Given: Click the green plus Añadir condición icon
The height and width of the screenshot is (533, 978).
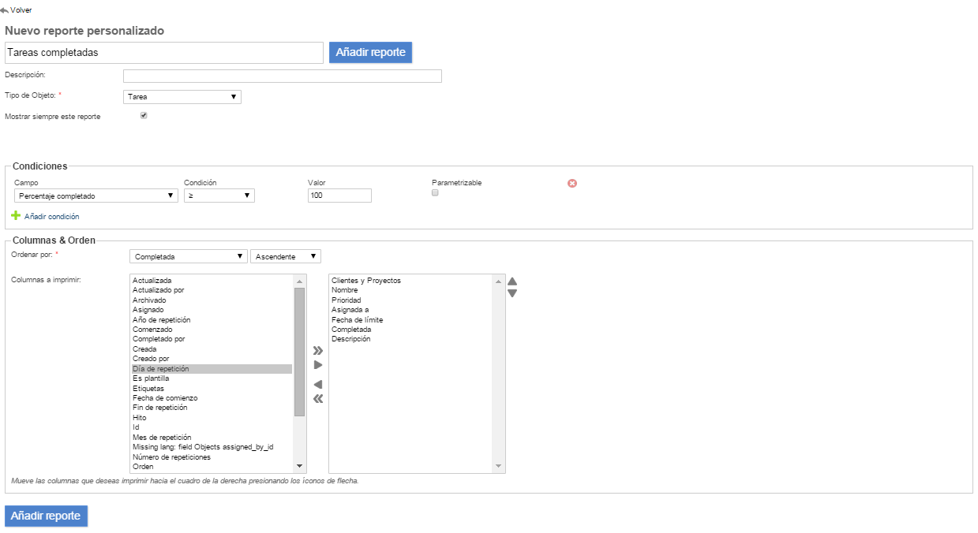Looking at the screenshot, I should click(x=15, y=215).
